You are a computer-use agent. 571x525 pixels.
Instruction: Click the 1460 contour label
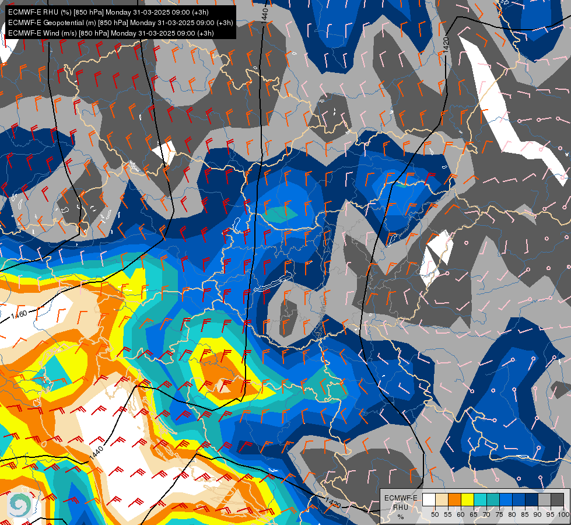pos(19,314)
